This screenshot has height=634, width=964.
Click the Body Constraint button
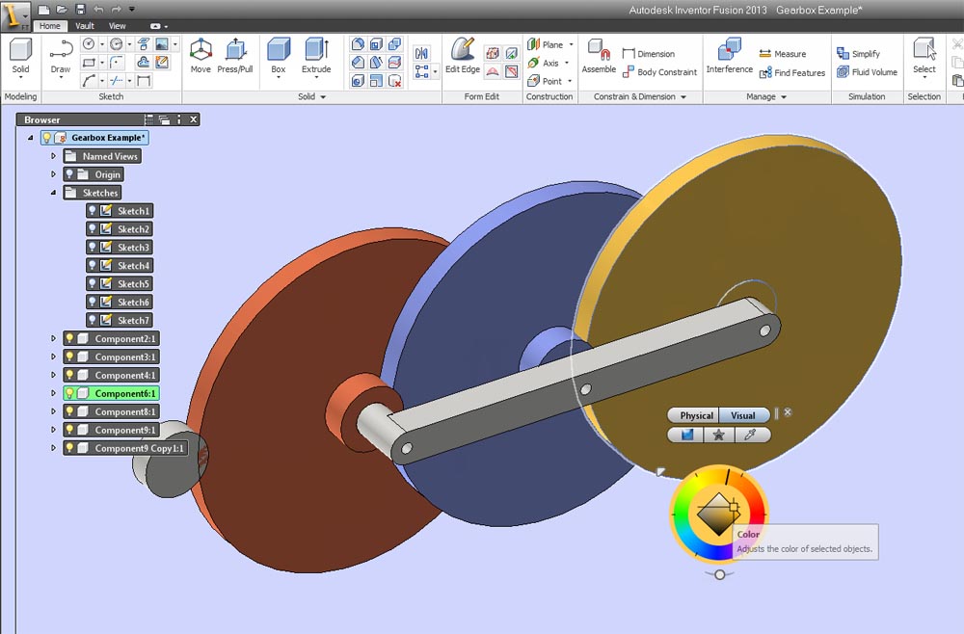pos(659,72)
